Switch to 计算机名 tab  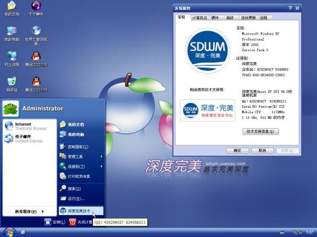point(200,18)
